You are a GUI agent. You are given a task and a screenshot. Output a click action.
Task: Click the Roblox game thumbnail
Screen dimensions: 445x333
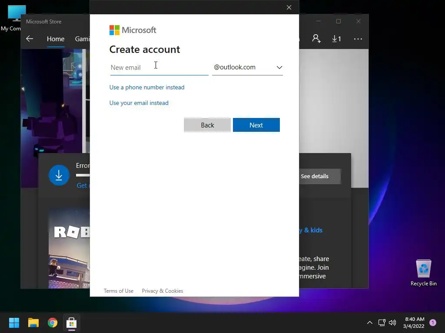[x=69, y=248]
